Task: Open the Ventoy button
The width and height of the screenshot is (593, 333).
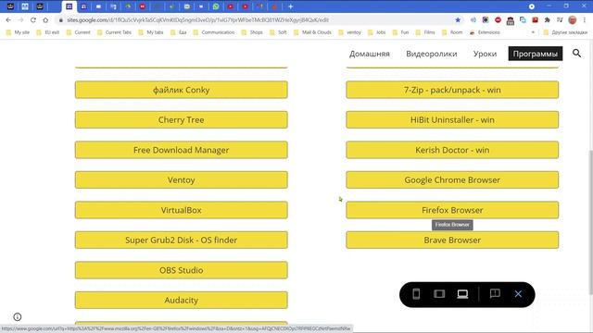Action: pos(182,179)
